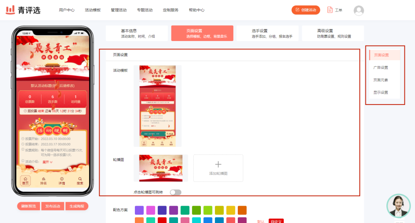This screenshot has height=223, width=415.
Task: Pick the pure red bottom-row swatch
Action: [x=162, y=220]
